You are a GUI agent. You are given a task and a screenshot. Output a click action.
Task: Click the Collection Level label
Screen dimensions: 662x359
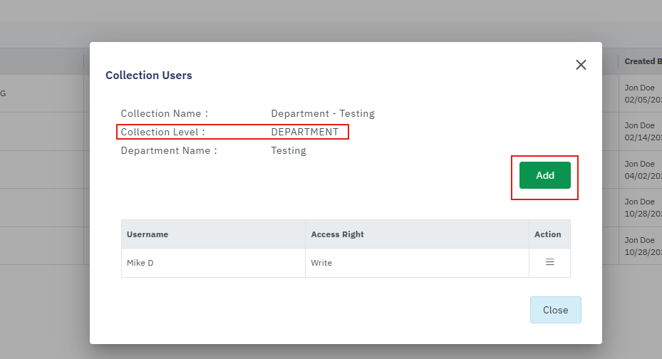coord(162,132)
